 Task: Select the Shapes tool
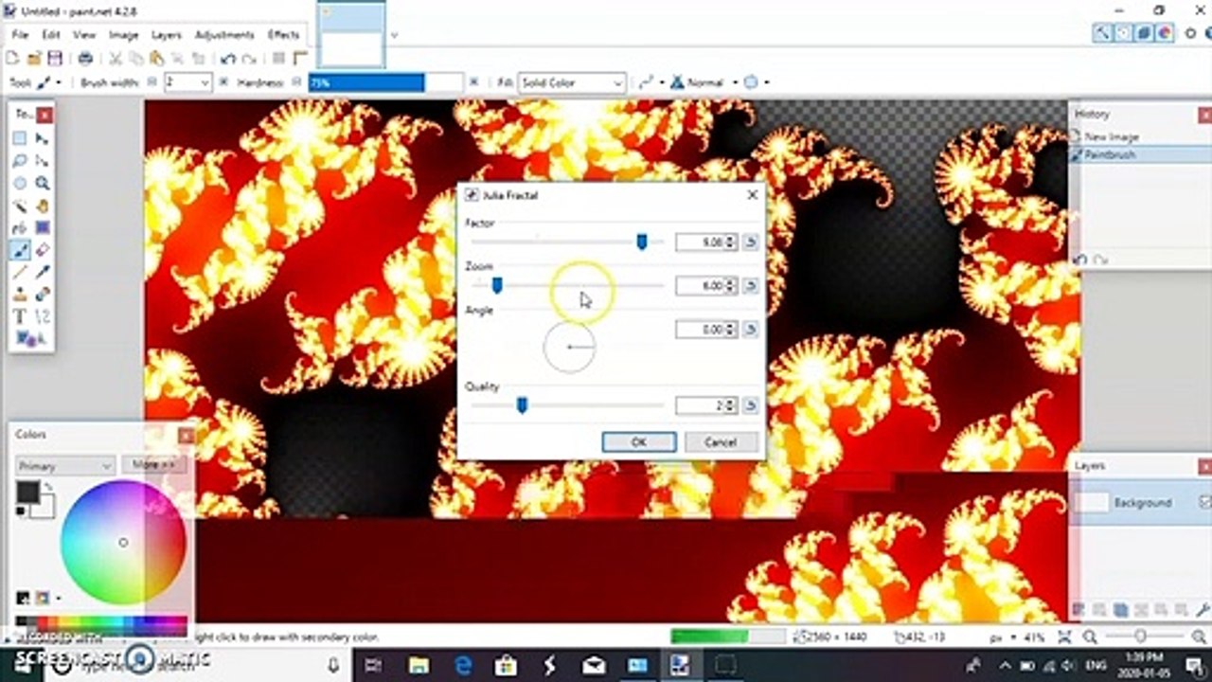coord(27,338)
